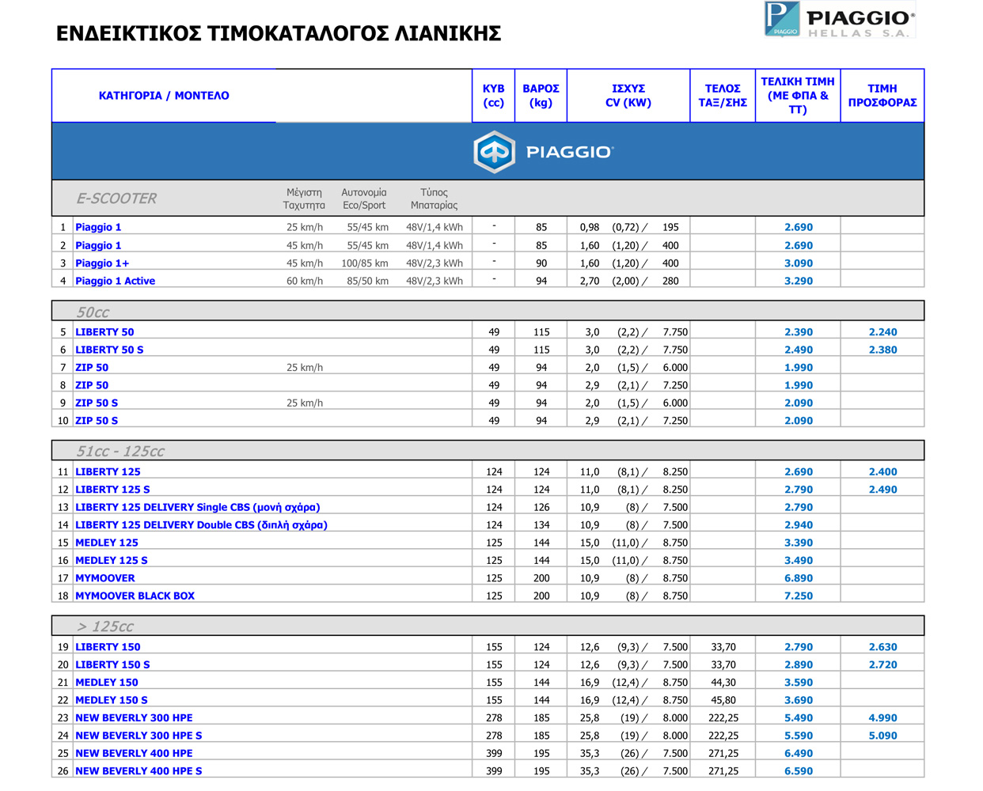The image size is (983, 791).
Task: Select the MEDLEY 125 model name
Action: point(107,543)
